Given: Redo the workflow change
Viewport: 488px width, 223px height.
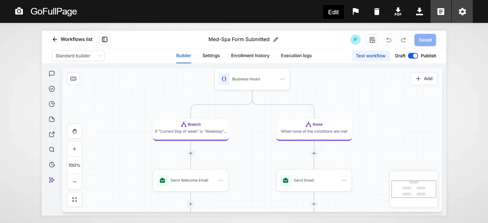Looking at the screenshot, I should point(403,40).
